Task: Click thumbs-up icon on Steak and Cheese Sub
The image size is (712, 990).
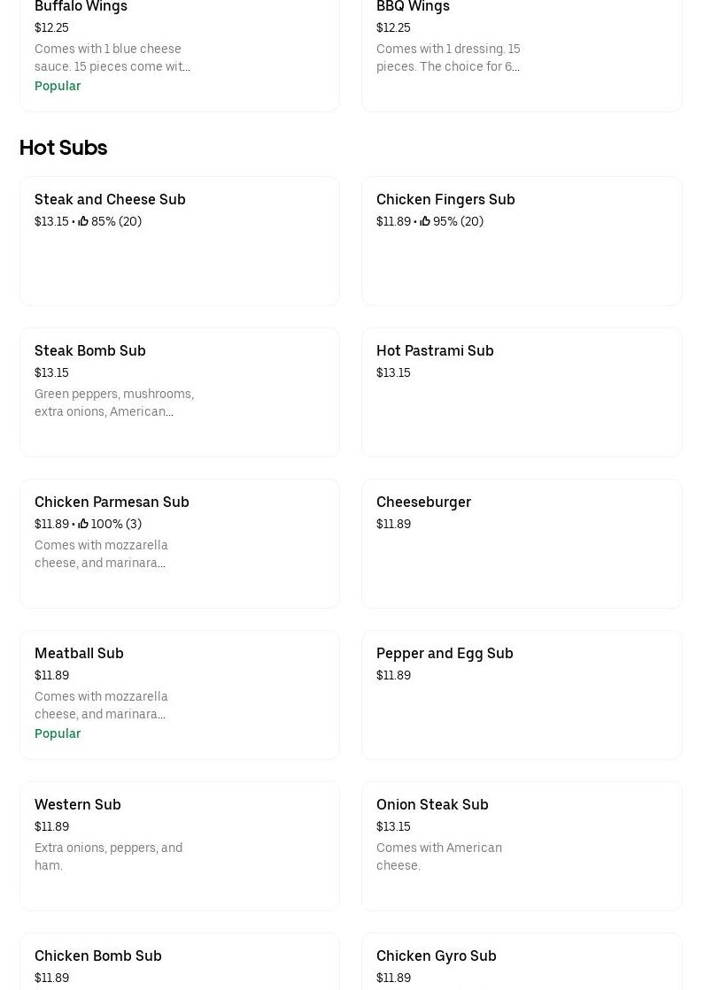Action: click(83, 221)
